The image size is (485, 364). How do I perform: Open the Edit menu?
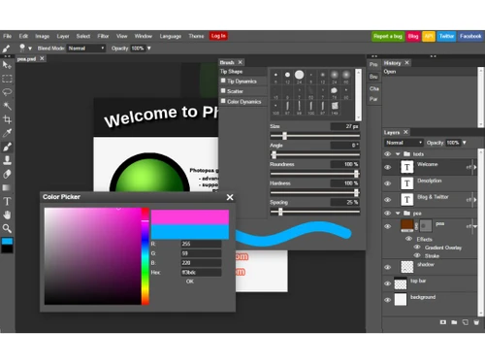pyautogui.click(x=23, y=36)
